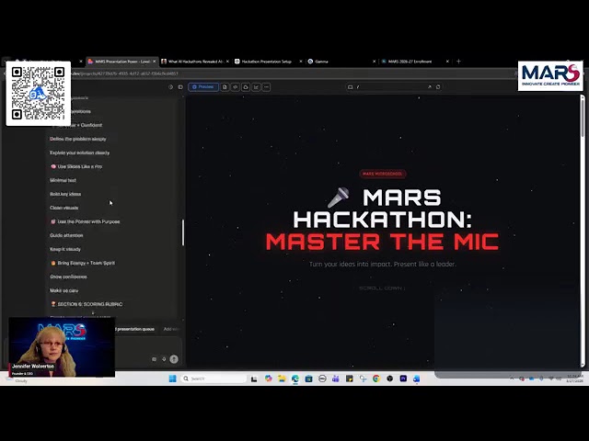Click the 'Turn your ideas into impact' tagline
589x441 pixels.
click(x=383, y=264)
